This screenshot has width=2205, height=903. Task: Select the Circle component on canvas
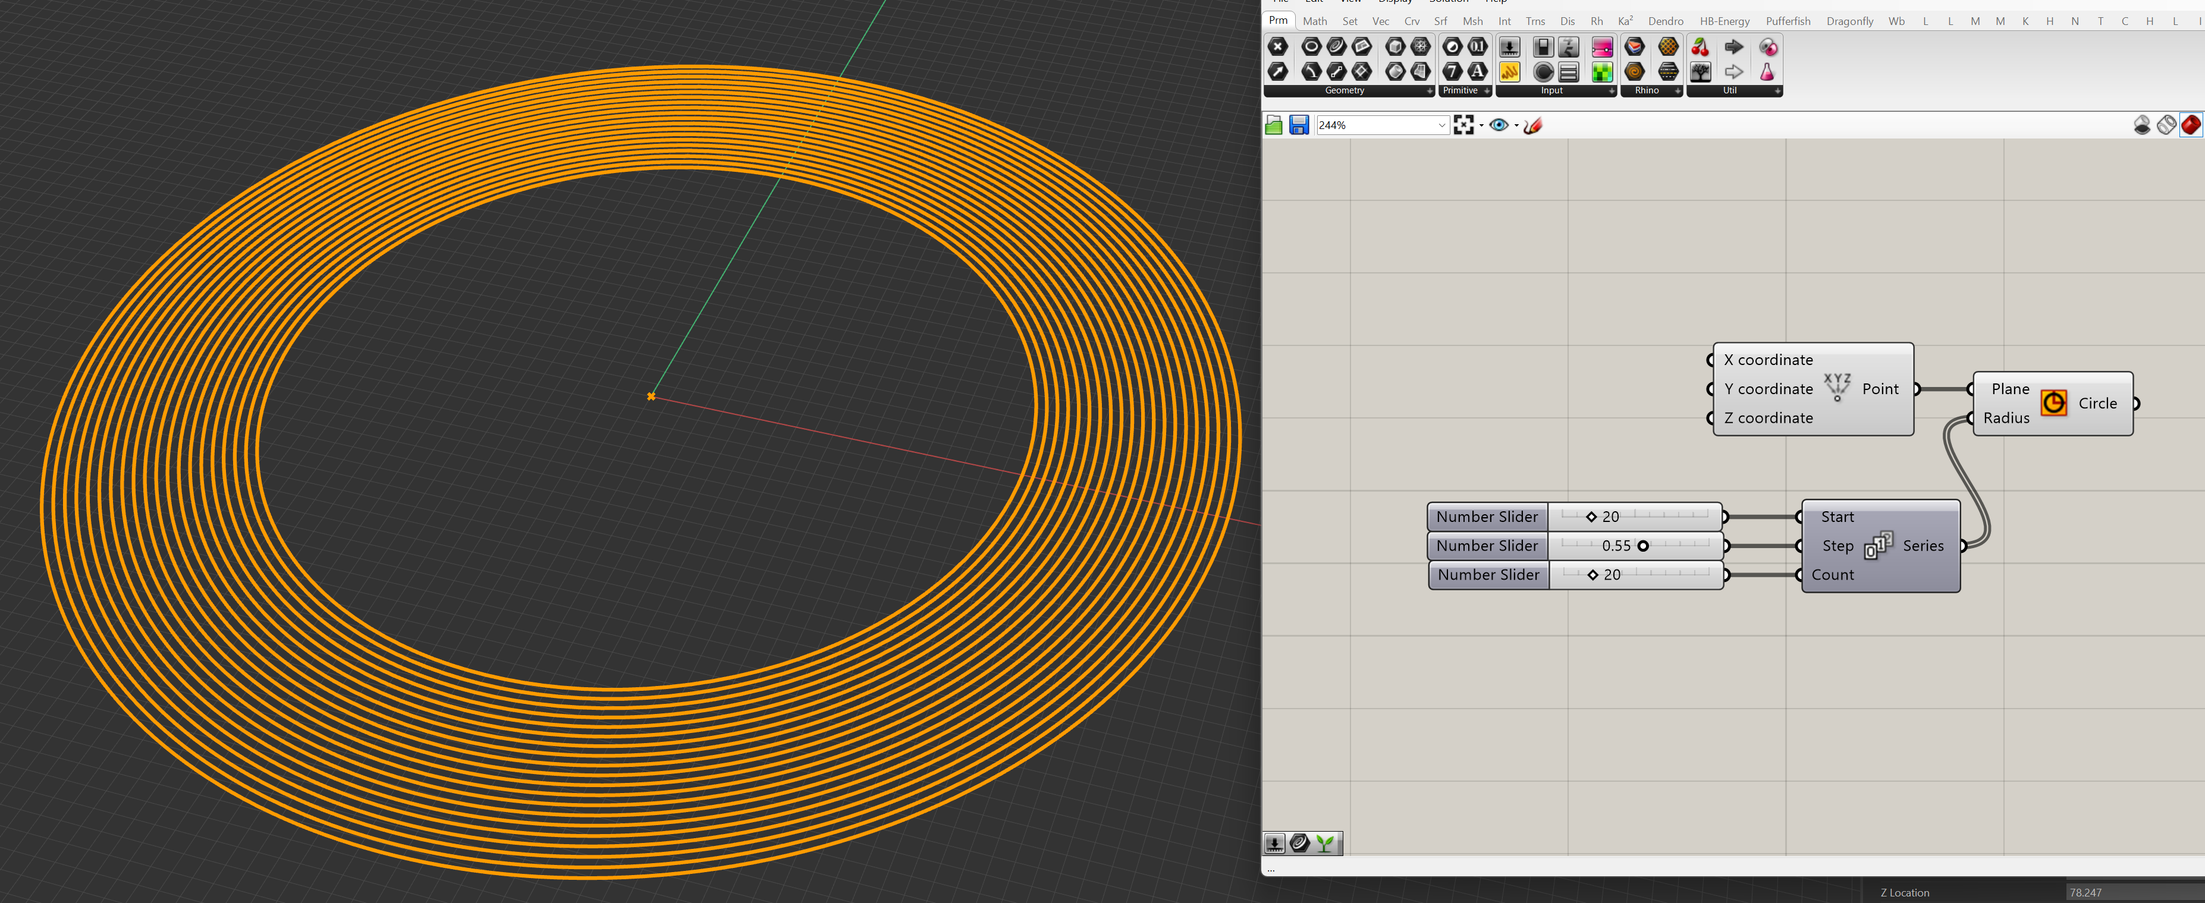click(2053, 403)
